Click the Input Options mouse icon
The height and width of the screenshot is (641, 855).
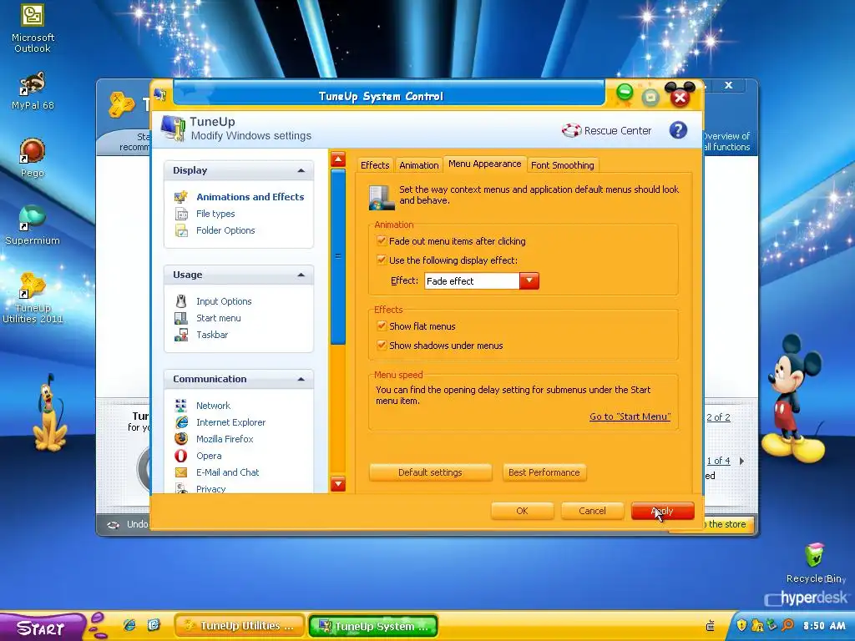point(181,300)
